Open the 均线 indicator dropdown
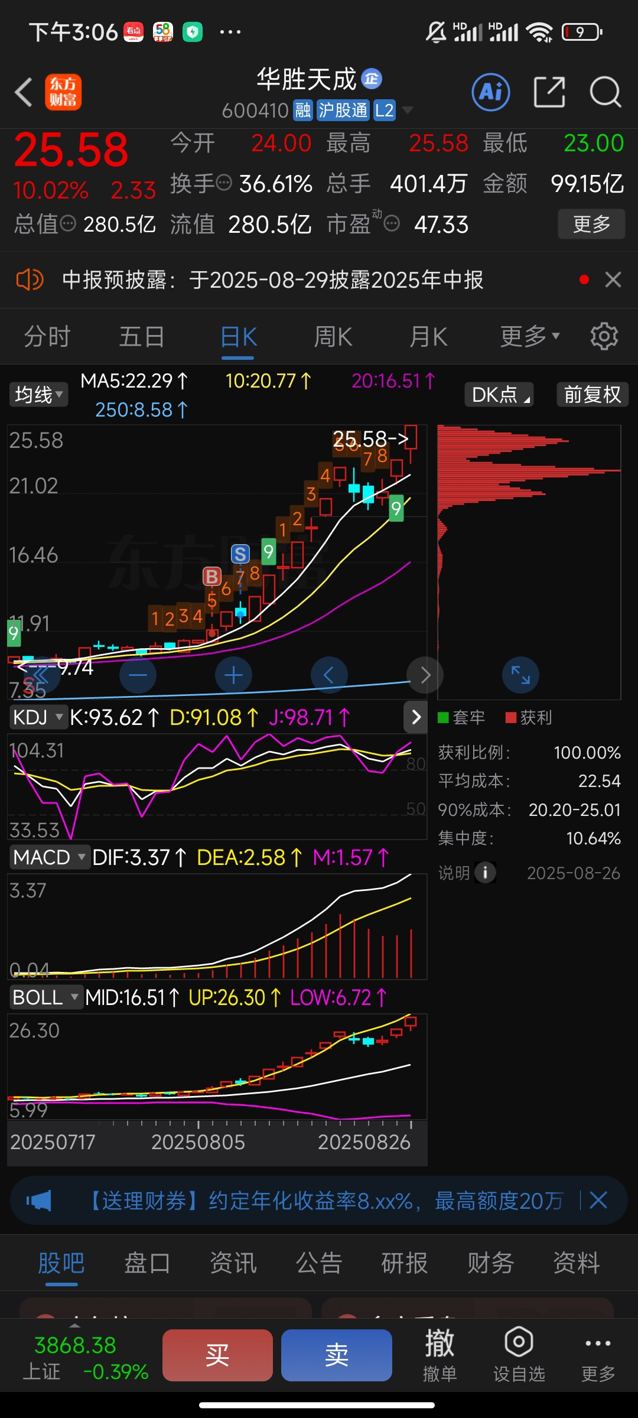The image size is (638, 1418). tap(38, 395)
